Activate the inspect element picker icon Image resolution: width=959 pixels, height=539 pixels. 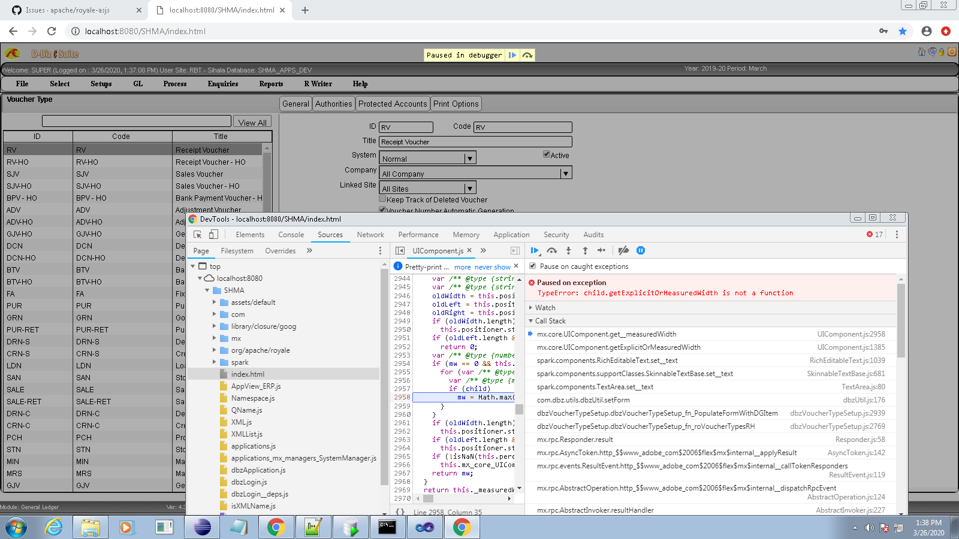197,235
